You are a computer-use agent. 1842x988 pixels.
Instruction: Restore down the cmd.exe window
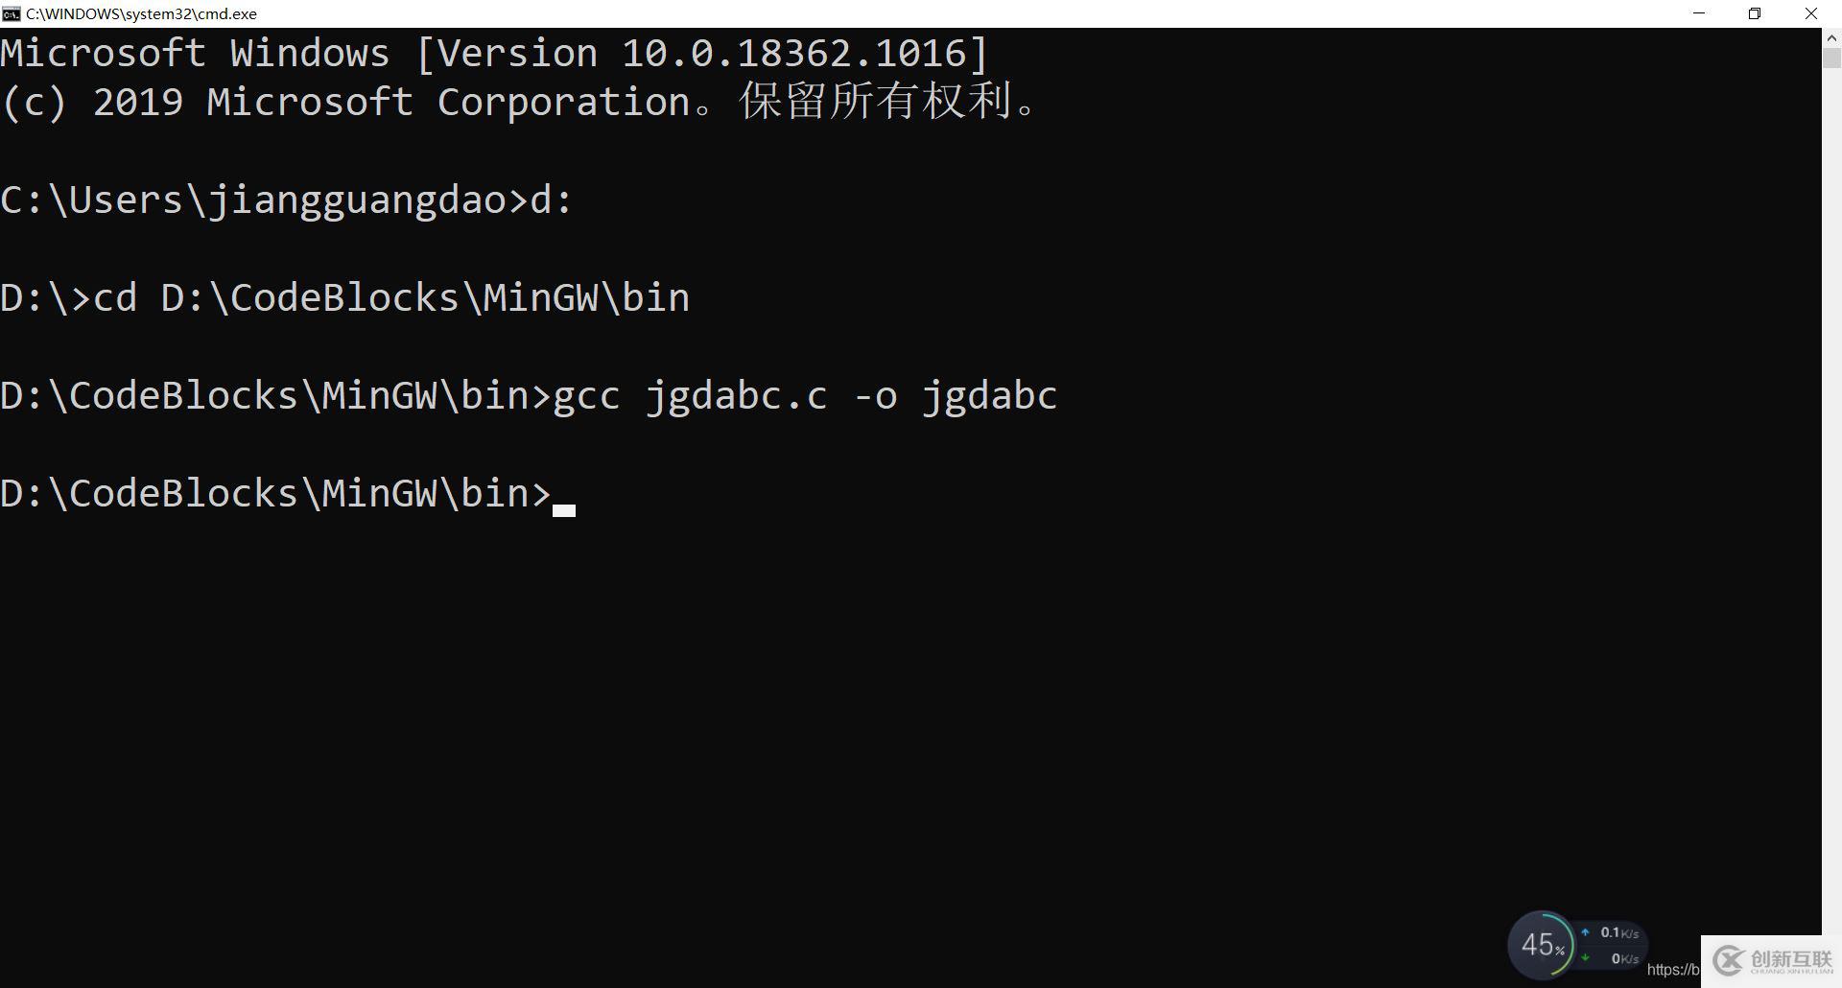1755,13
